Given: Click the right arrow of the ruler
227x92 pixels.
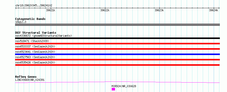Looking at the screenshot, I should [219, 8].
